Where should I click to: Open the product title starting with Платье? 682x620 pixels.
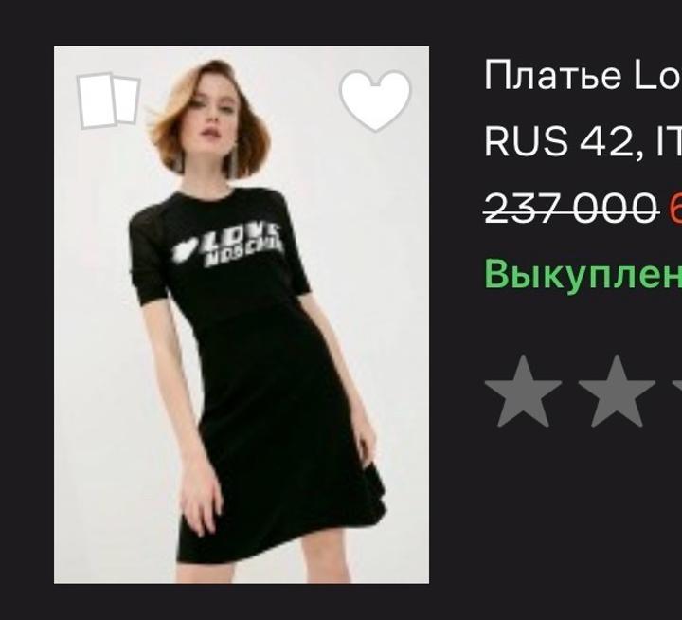(583, 76)
